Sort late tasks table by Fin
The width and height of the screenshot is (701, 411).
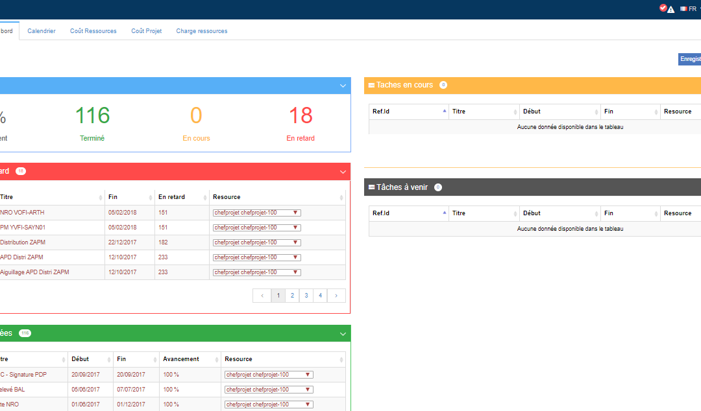pos(130,197)
